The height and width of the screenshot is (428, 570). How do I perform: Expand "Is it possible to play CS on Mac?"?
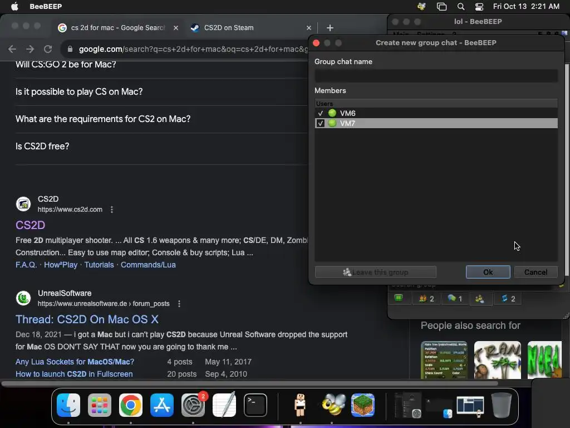161,92
